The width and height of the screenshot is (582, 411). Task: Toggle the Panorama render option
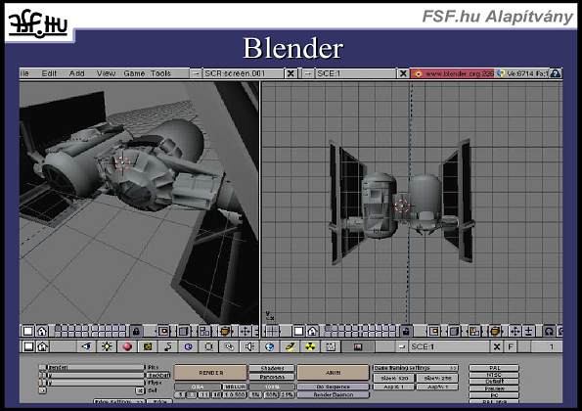point(272,377)
